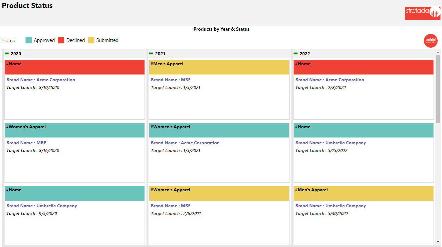Select the #Men's Apparel header in 2021

219,67
